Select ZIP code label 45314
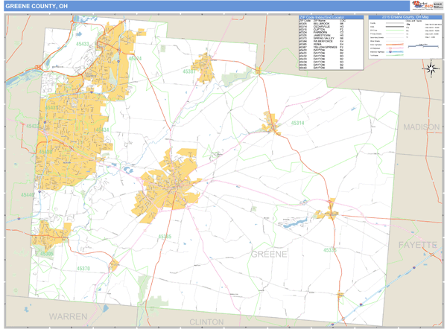The image size is (447, 329). [298, 122]
